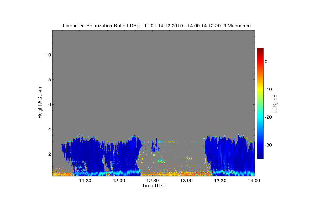The height and width of the screenshot is (210, 315).
Task: Click the 'Time UTC' axis title
Action: [x=154, y=186]
